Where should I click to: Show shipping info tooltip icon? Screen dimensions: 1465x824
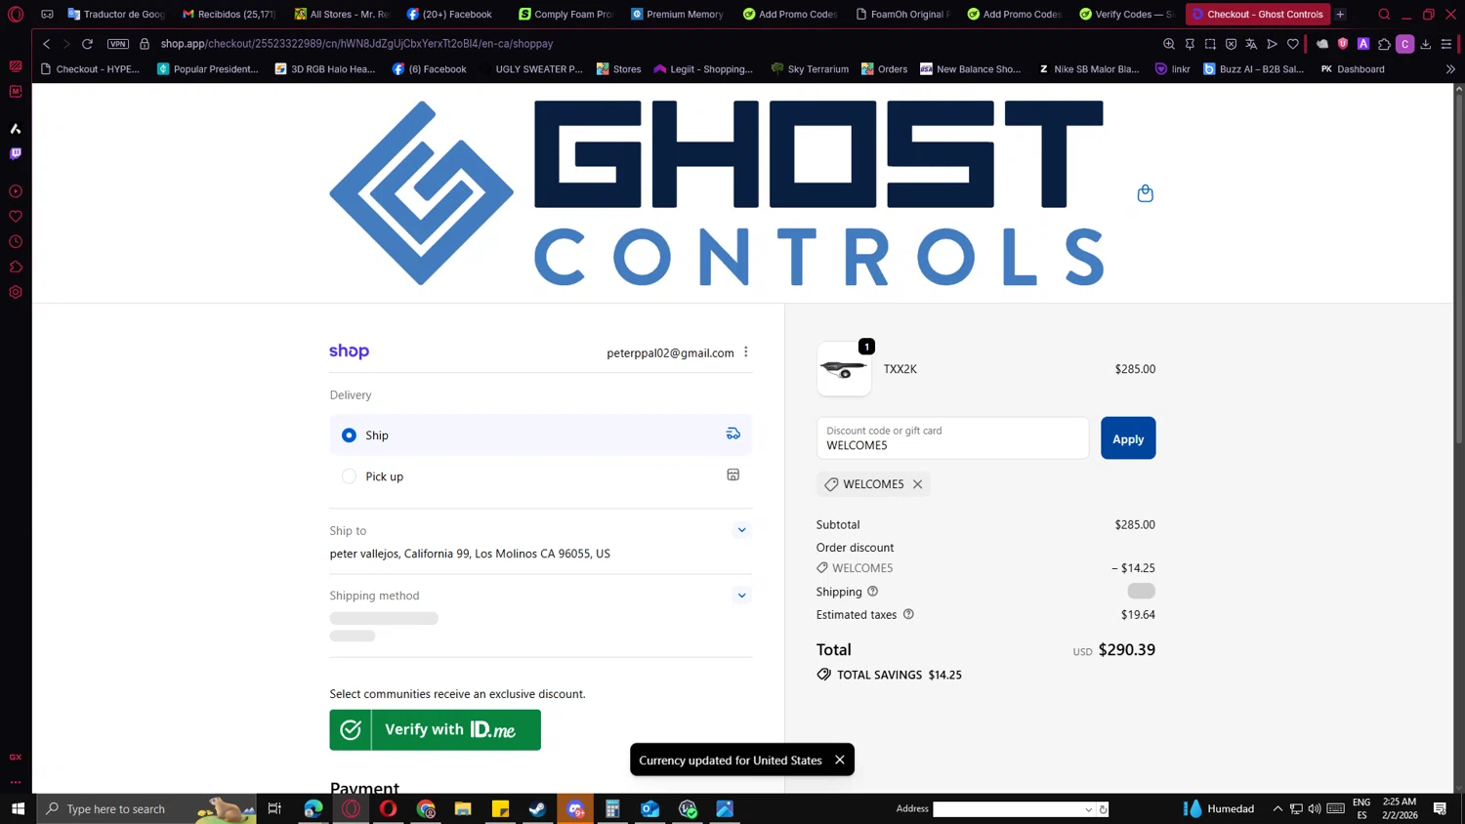tap(873, 592)
